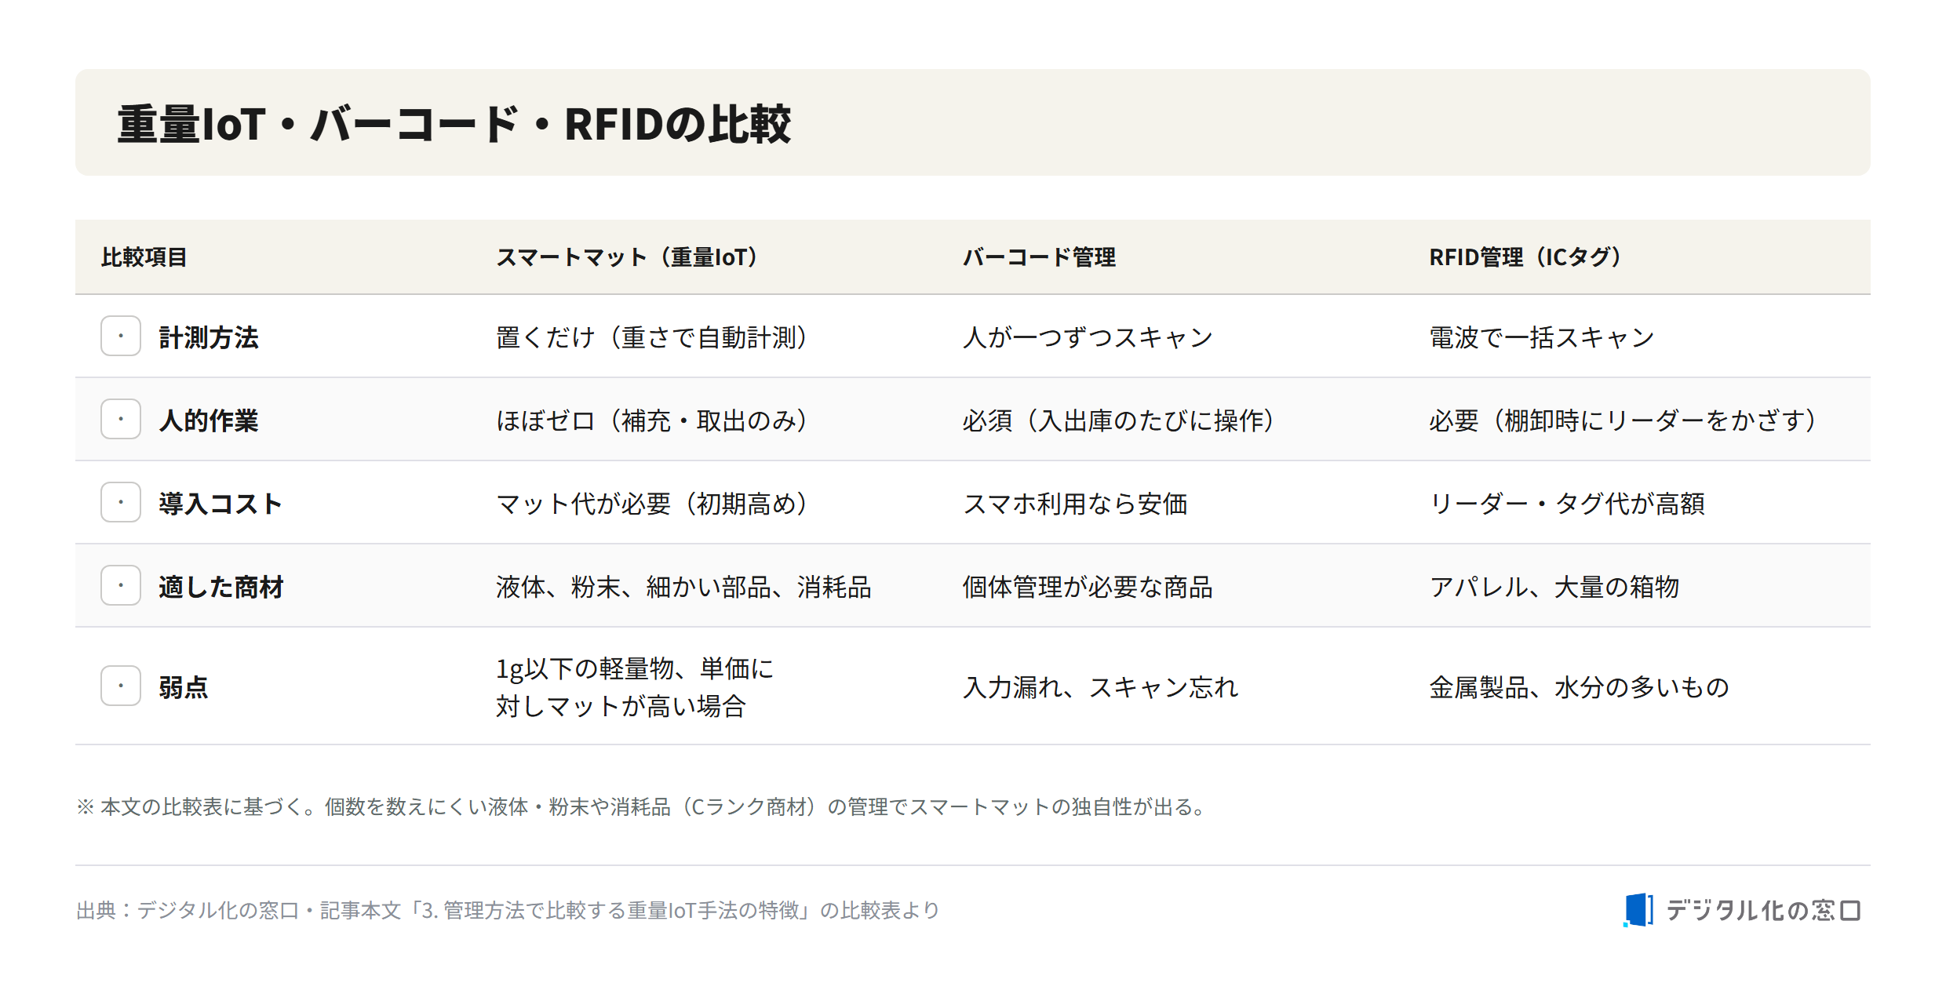Select the 比較項目 column header

point(144,257)
